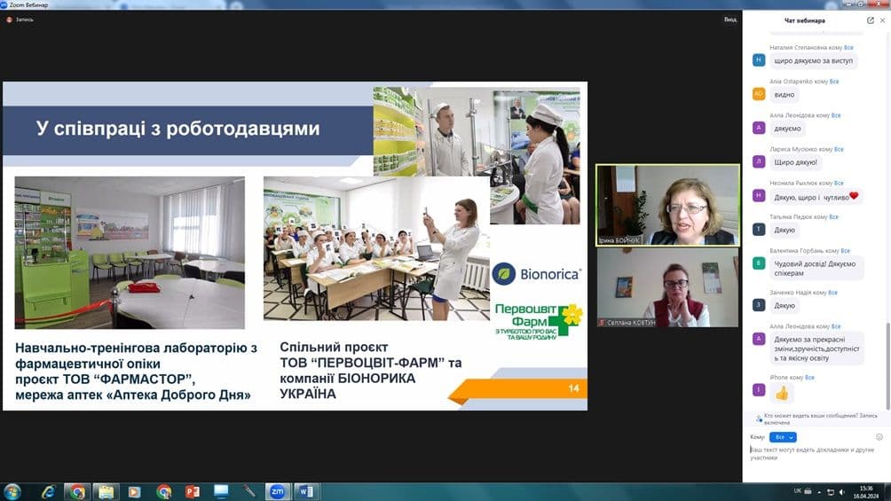Select Світлана КОВТУН's video tile

pyautogui.click(x=667, y=287)
